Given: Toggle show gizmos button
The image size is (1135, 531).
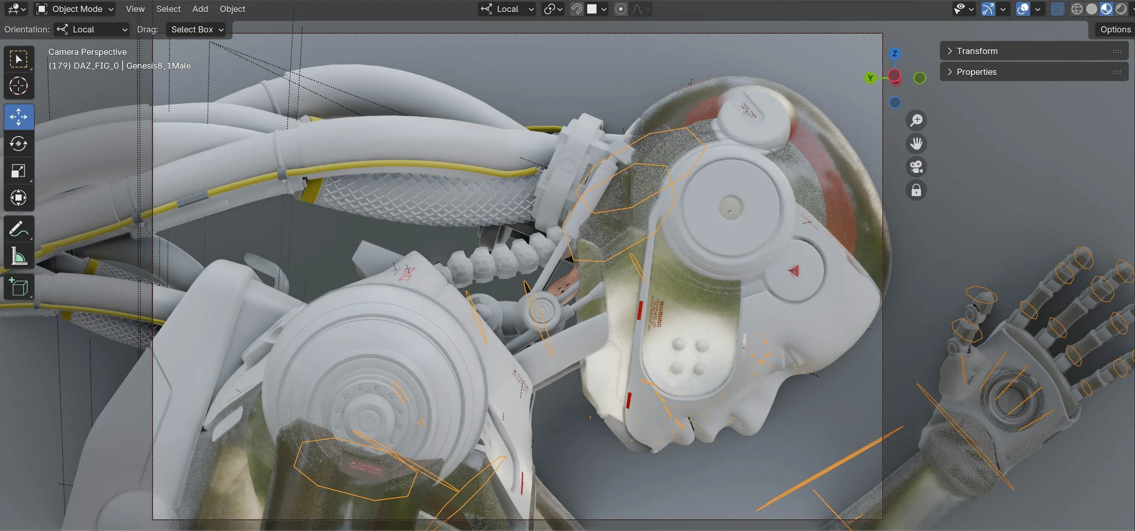Looking at the screenshot, I should tap(988, 9).
